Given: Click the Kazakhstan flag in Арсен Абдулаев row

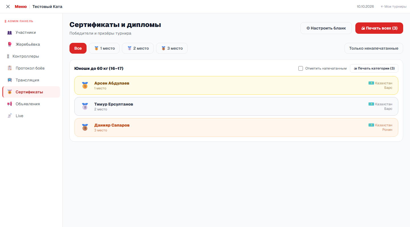Looking at the screenshot, I should [x=371, y=83].
